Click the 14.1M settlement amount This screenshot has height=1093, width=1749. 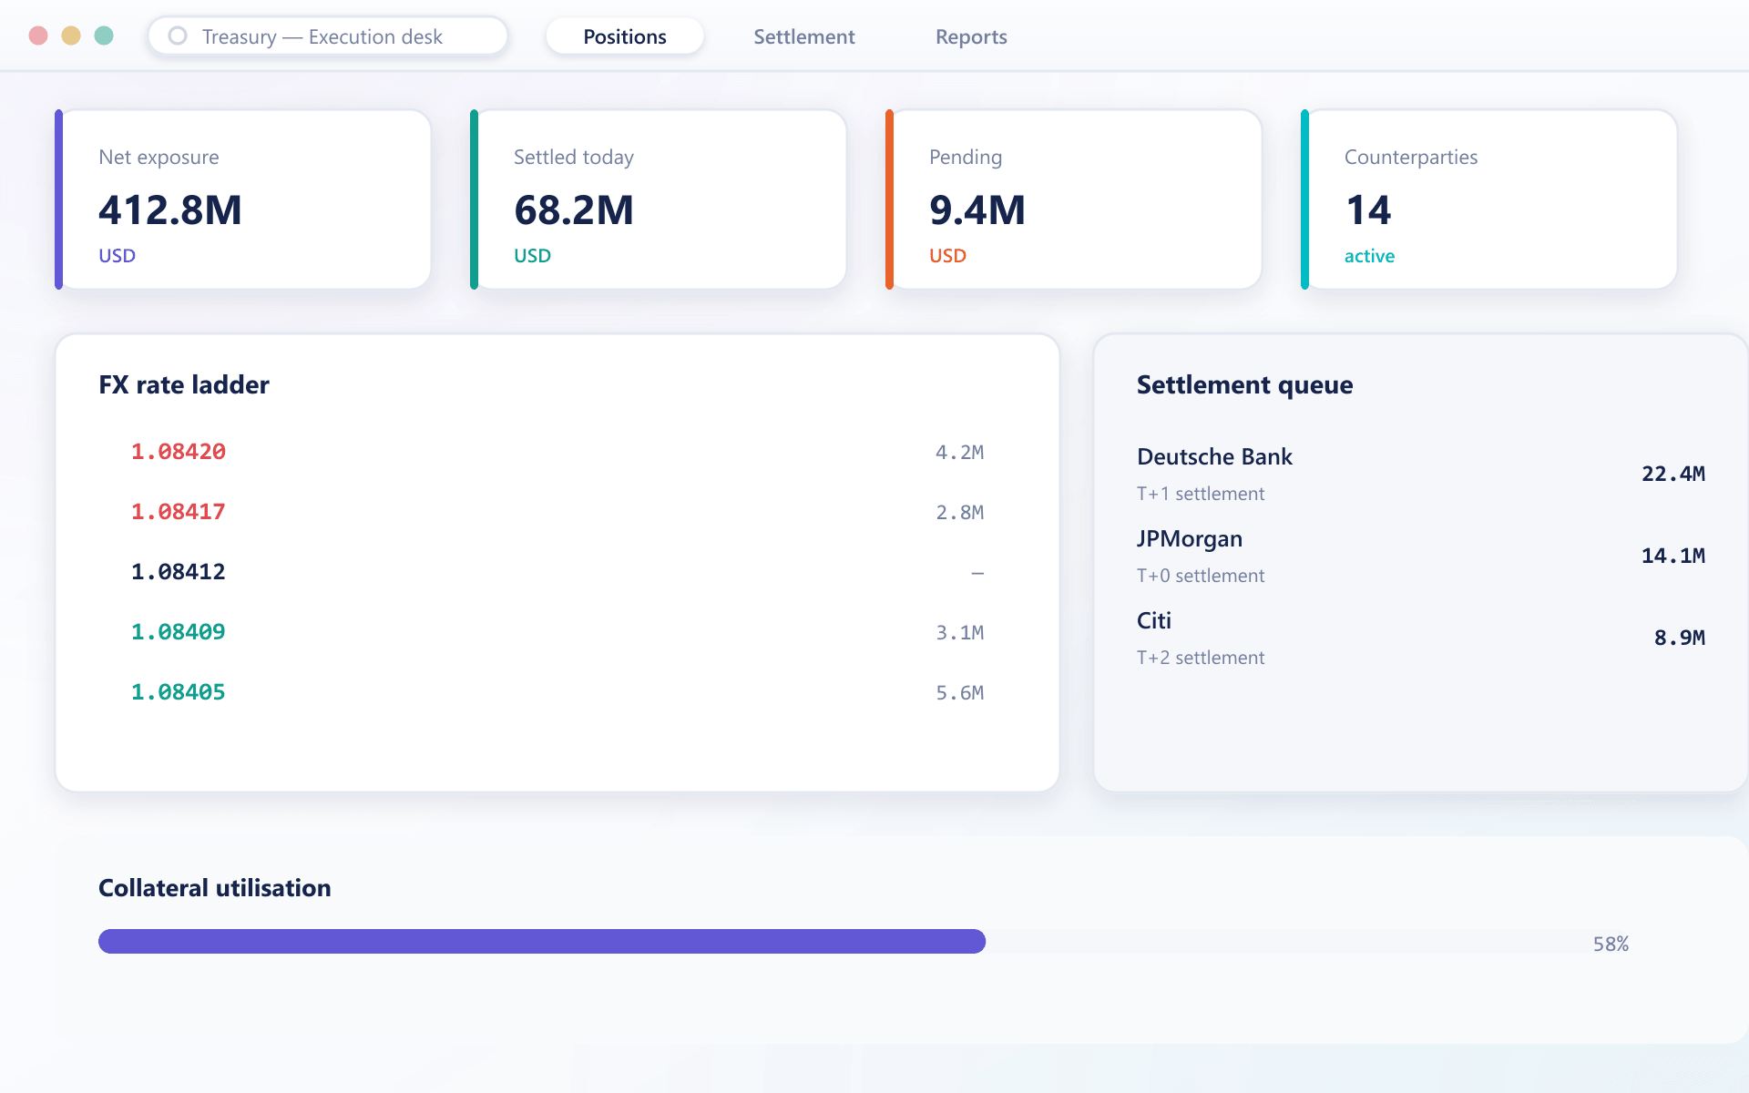[1673, 557]
